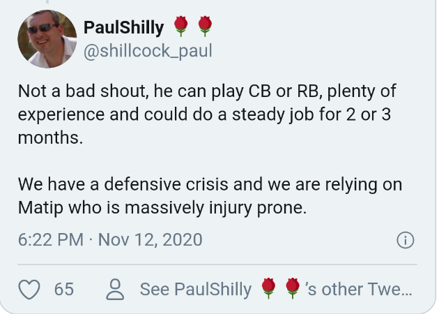
Task: Open PaulShilly's profile picture
Action: (x=46, y=40)
